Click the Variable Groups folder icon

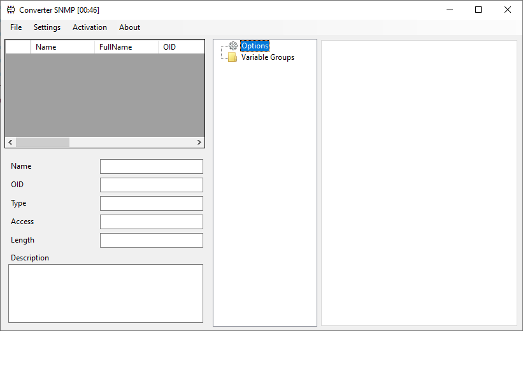tap(233, 57)
